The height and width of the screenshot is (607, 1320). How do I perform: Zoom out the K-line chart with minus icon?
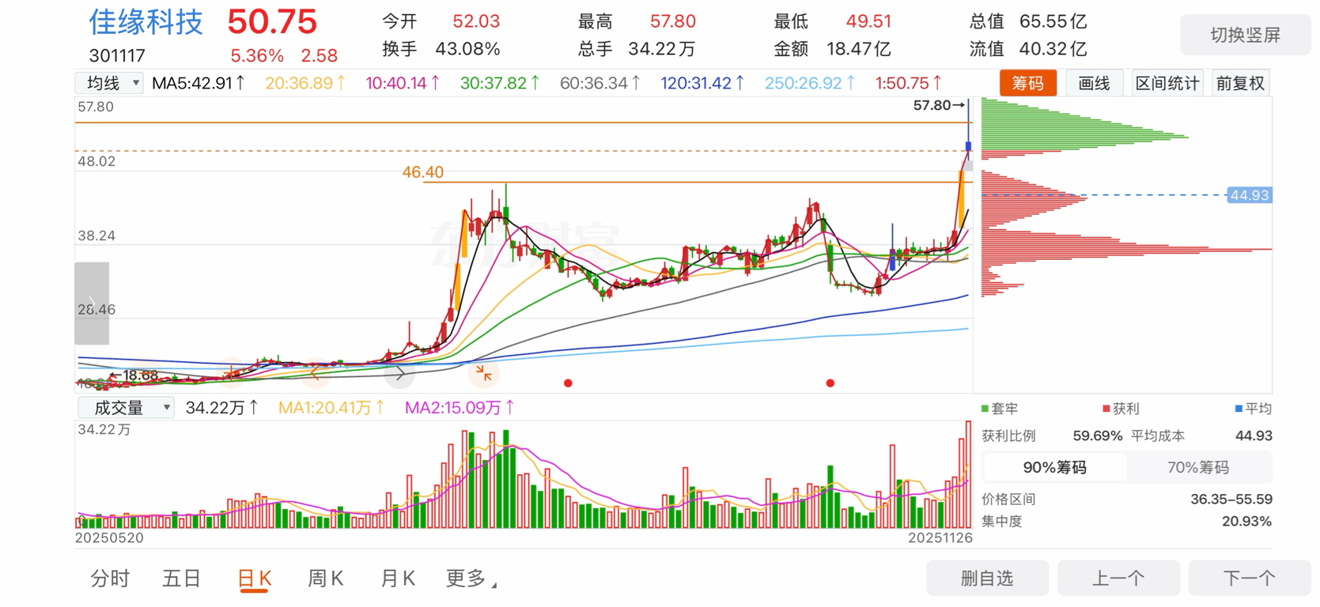pyautogui.click(x=147, y=373)
